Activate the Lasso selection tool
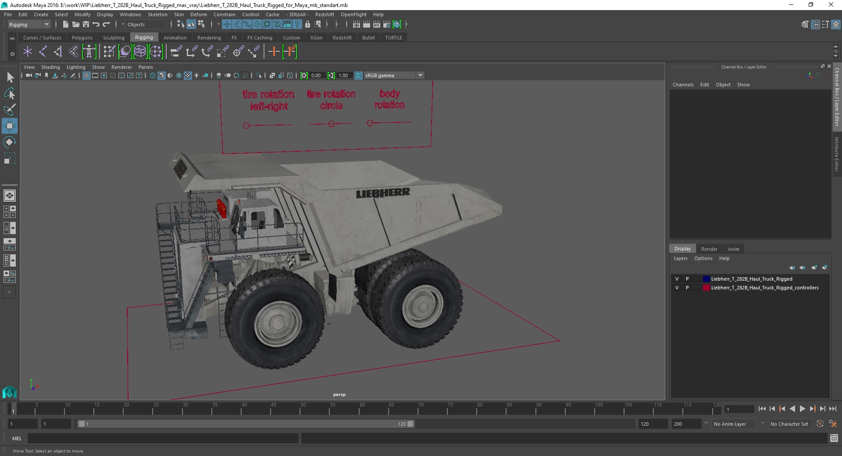The image size is (842, 456). (x=10, y=94)
